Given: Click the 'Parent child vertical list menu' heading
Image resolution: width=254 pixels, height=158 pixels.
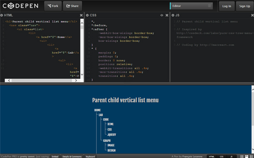Looking at the screenshot, I should coord(126,100).
